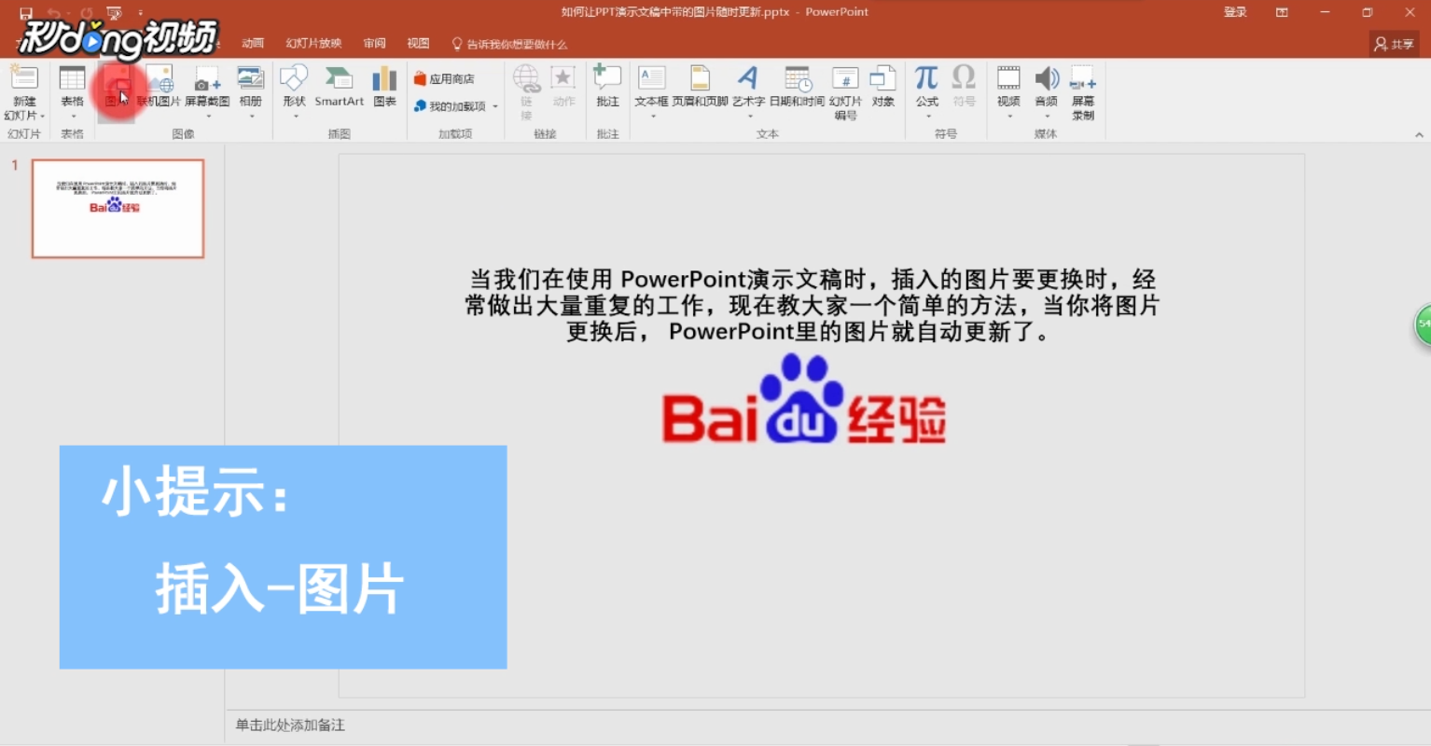Switch to the Review (审阅) tab
The width and height of the screenshot is (1431, 746).
(x=374, y=43)
